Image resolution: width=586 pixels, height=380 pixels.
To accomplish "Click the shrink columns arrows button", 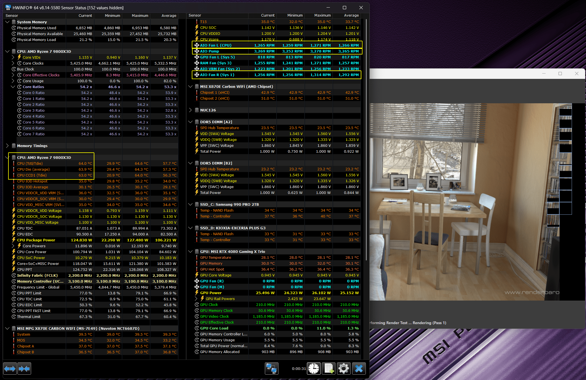I will [24, 368].
